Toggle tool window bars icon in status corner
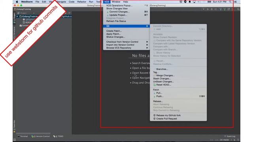 [14, 140]
